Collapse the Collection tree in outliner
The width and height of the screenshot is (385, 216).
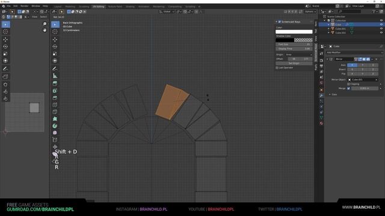click(x=325, y=20)
